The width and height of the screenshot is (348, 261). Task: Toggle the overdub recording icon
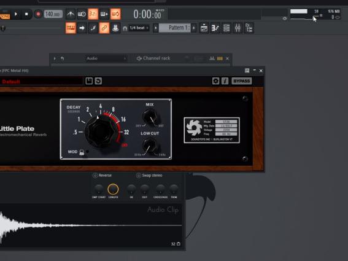(104, 14)
